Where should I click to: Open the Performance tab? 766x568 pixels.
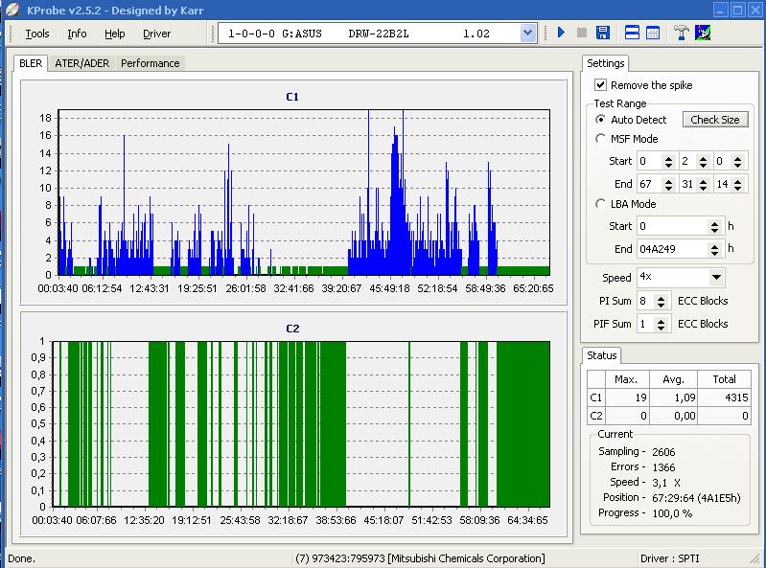(150, 63)
